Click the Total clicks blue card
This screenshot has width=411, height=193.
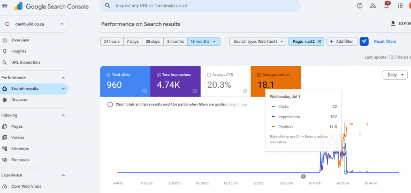[x=125, y=81]
